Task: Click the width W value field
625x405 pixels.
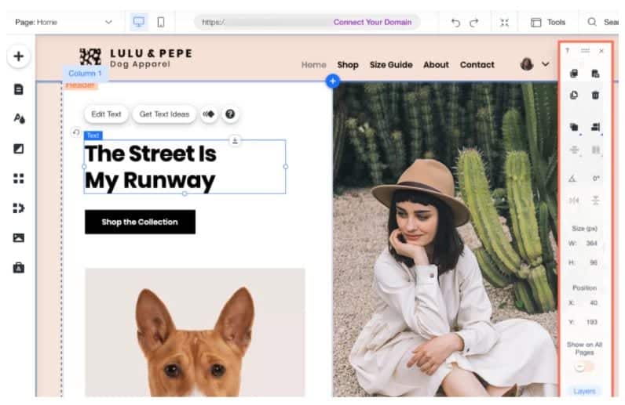Action: 591,243
